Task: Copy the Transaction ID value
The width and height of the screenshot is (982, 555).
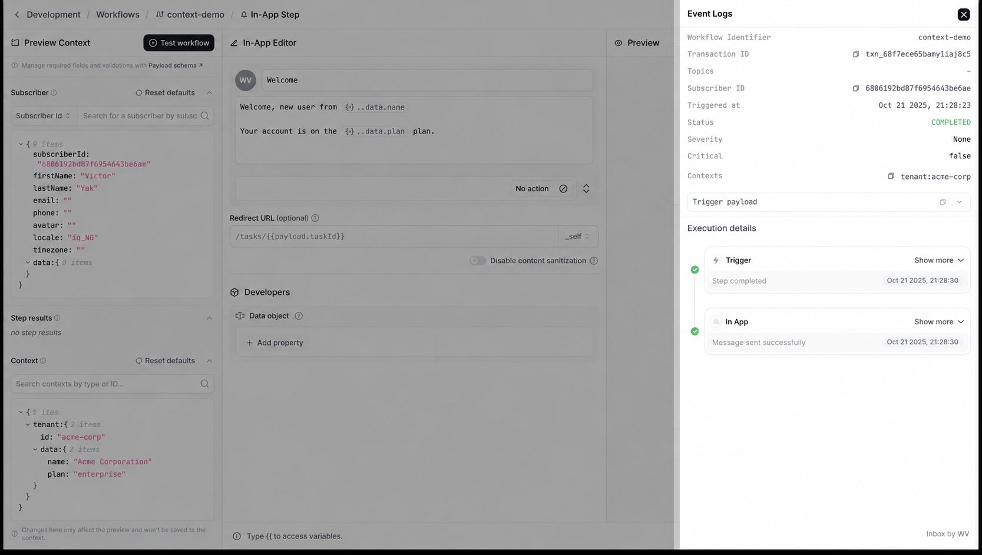Action: 855,54
